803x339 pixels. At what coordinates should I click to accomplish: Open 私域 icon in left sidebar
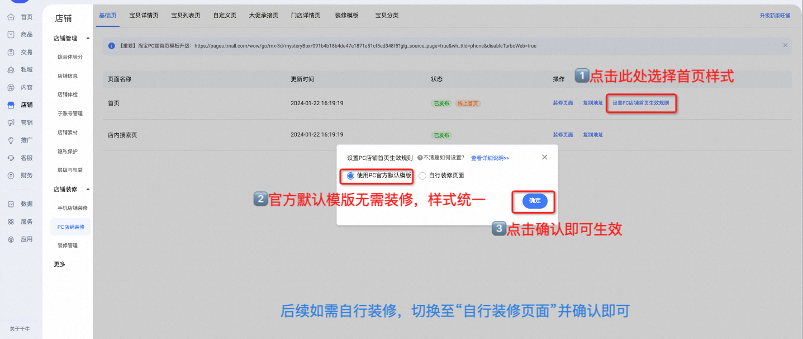pyautogui.click(x=11, y=70)
